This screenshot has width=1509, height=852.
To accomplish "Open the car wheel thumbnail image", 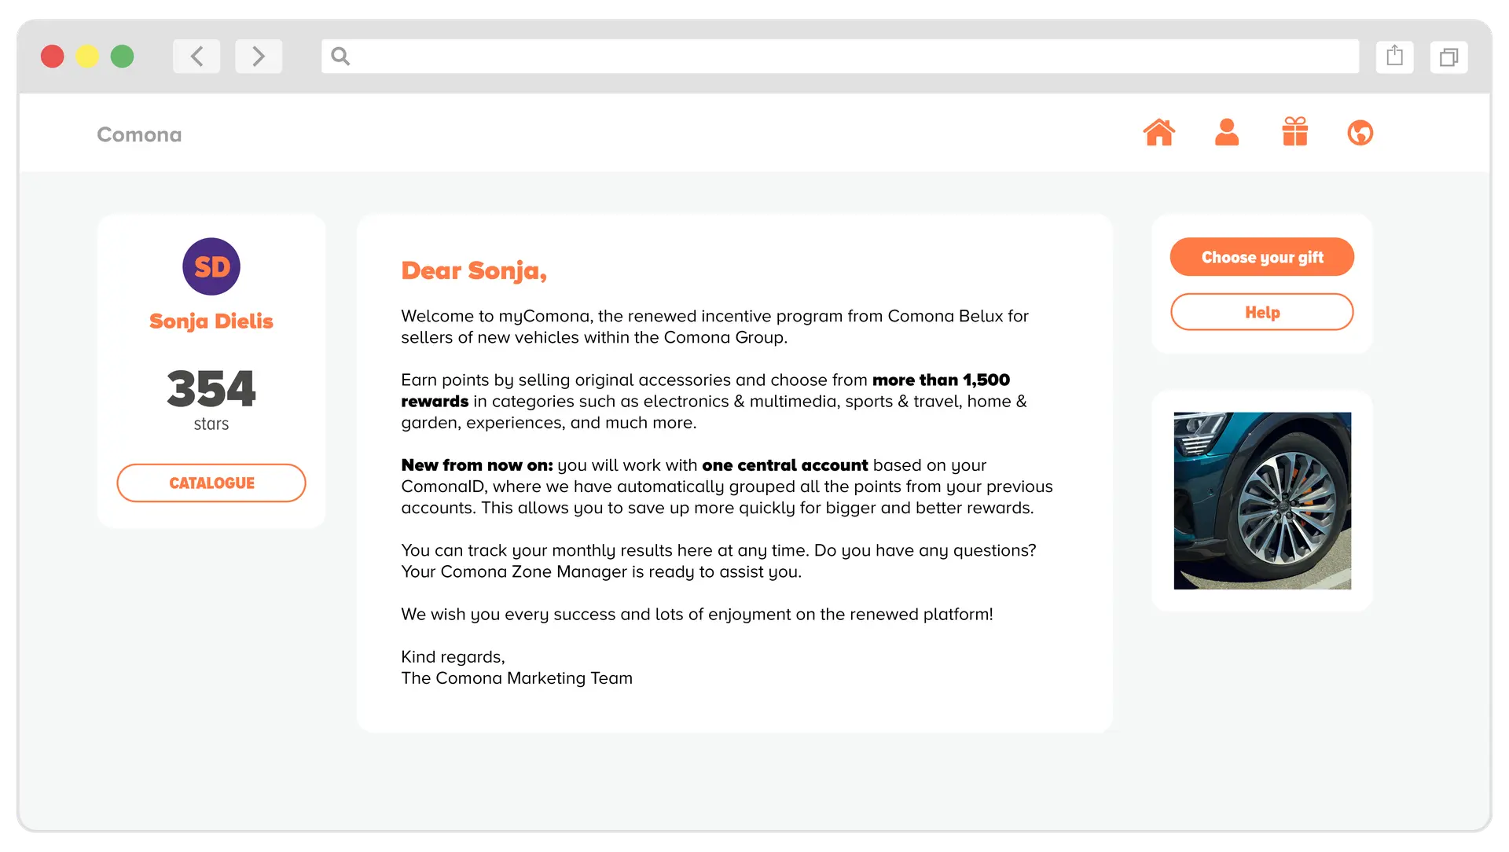I will [1262, 501].
